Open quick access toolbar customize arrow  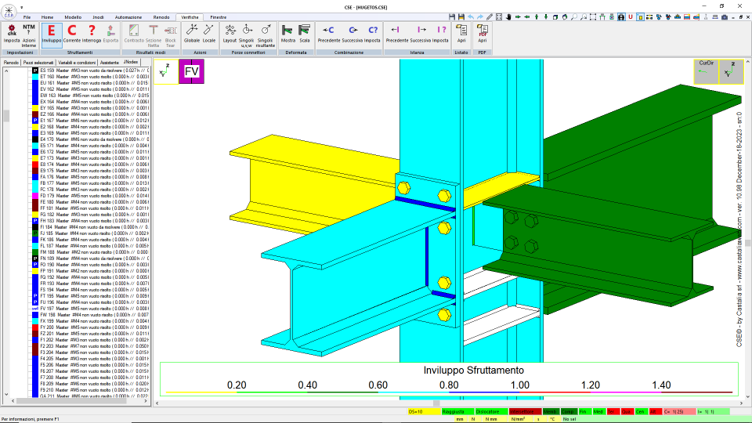point(22,8)
